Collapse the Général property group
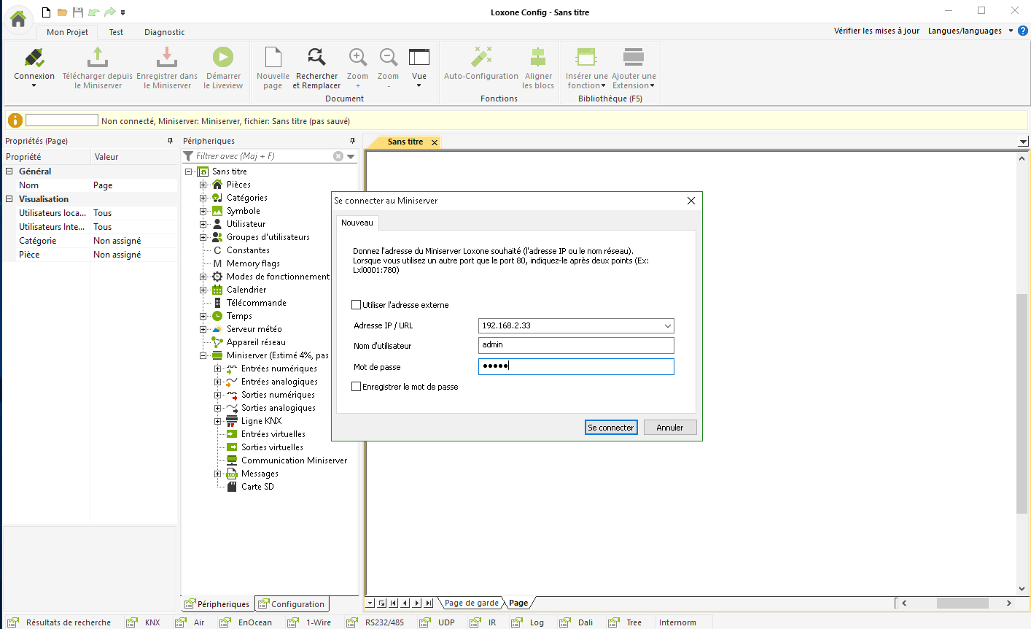Viewport: 1031px width, 629px height. (x=9, y=171)
